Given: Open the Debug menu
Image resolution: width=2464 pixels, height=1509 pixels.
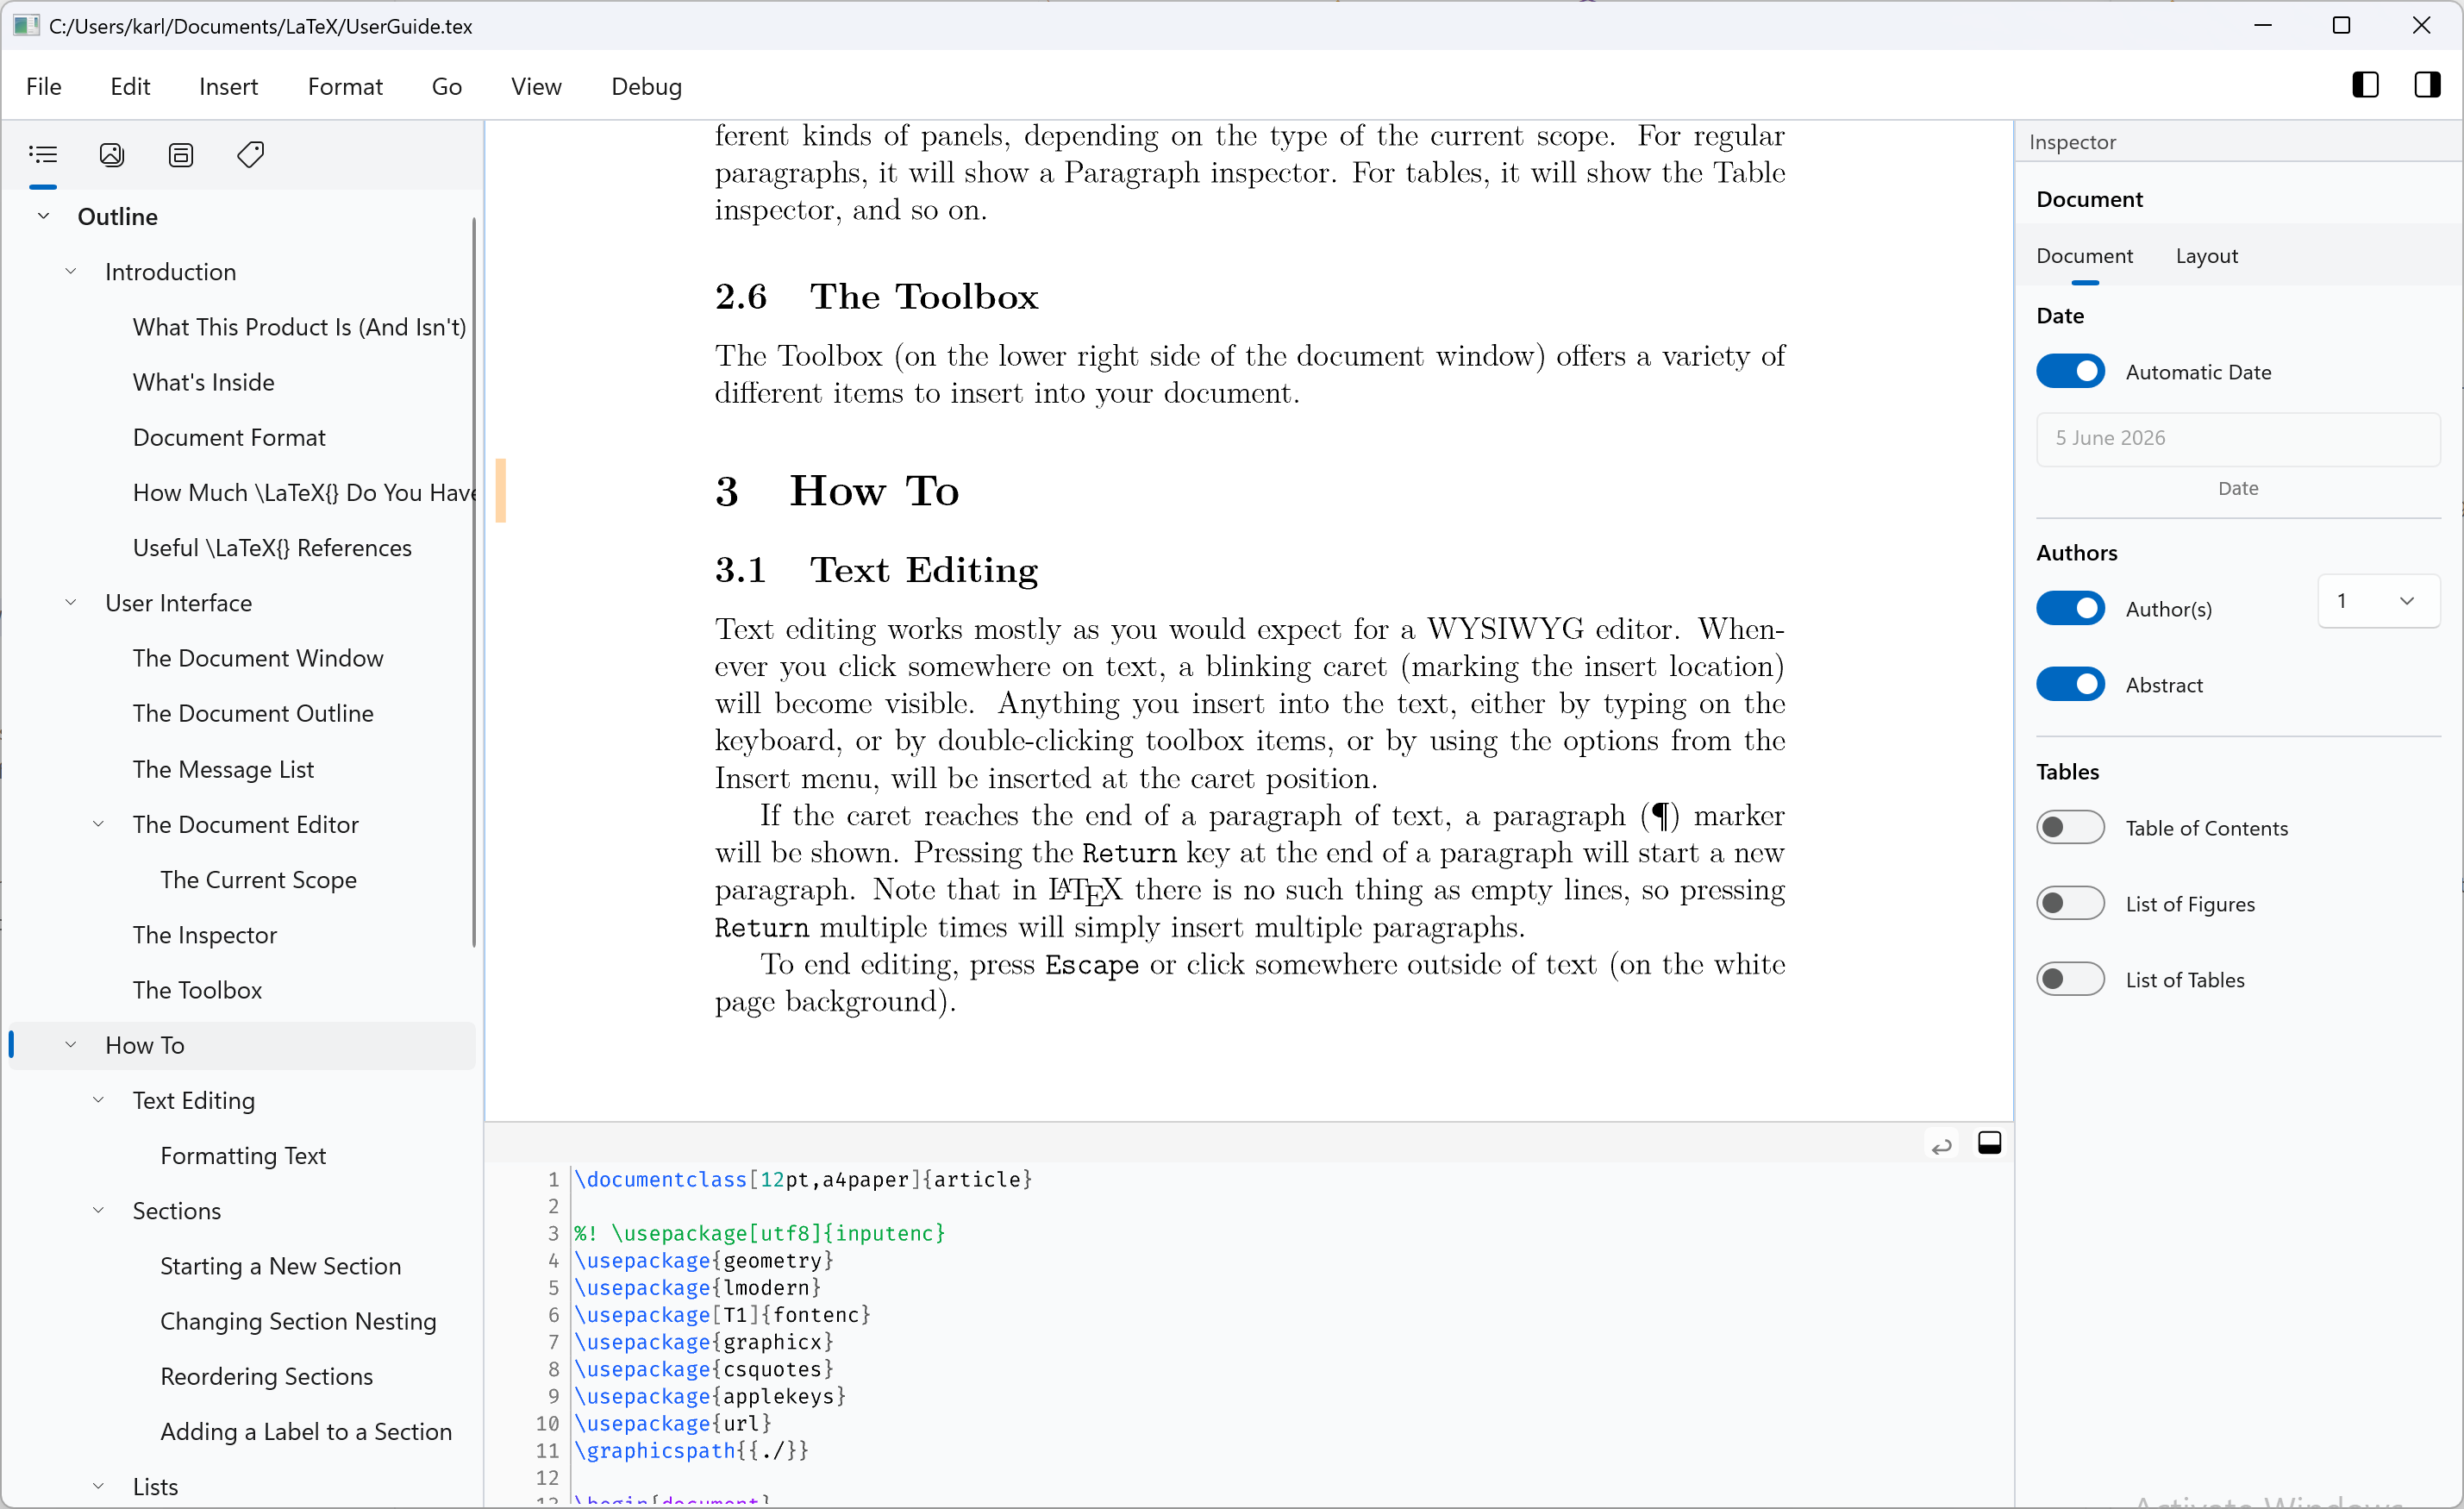Looking at the screenshot, I should pyautogui.click(x=646, y=86).
